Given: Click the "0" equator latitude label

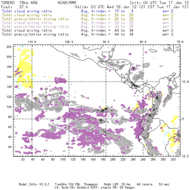Looking at the screenshot, I should pos(183,119).
